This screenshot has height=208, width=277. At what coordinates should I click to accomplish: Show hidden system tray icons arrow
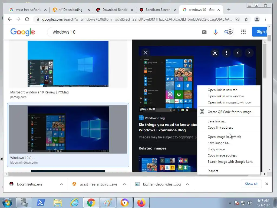click(230, 203)
